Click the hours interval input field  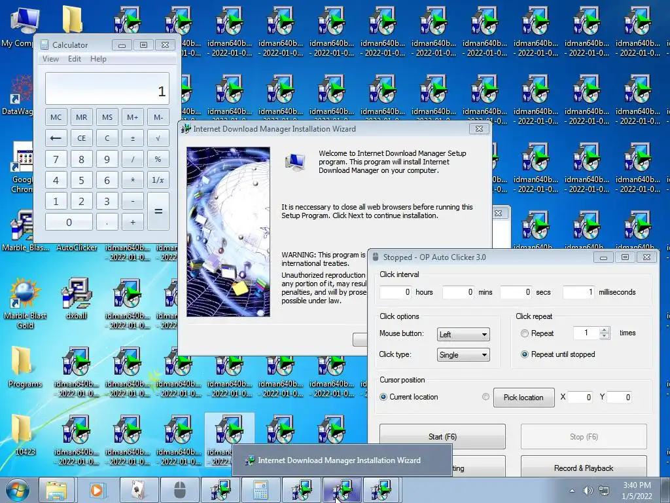pyautogui.click(x=396, y=292)
